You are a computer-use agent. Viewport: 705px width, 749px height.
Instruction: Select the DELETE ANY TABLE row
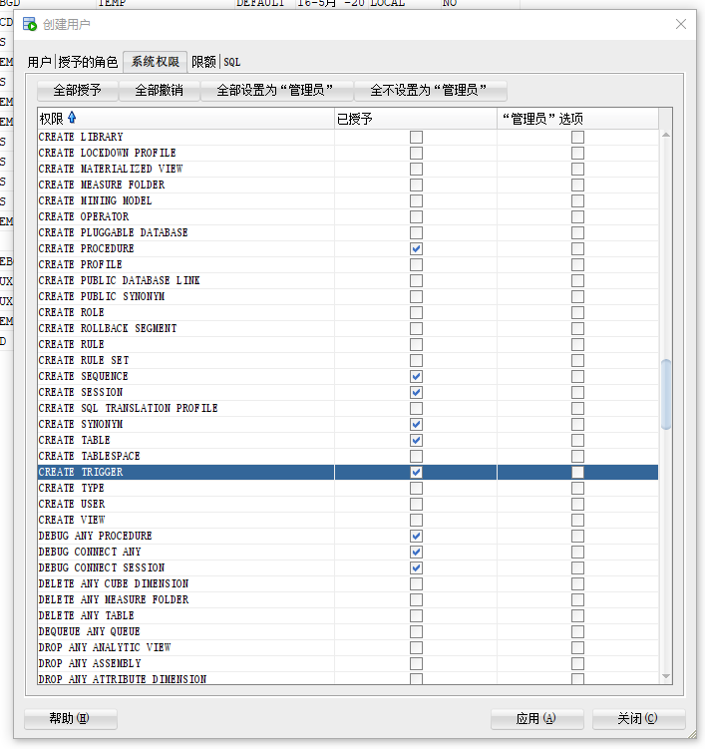point(87,615)
